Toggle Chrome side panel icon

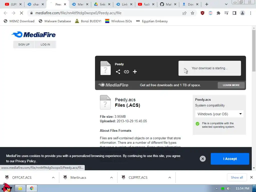(234, 13)
